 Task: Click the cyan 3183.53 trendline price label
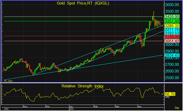point(172,33)
